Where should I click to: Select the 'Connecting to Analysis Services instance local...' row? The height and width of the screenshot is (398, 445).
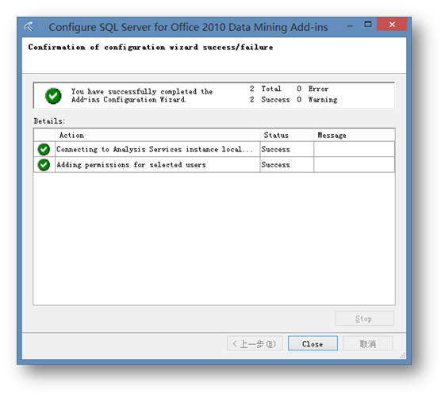click(214, 149)
